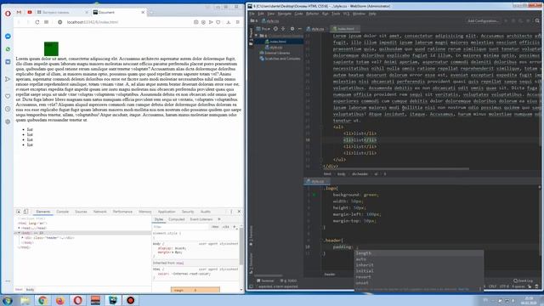The height and width of the screenshot is (306, 544).
Task: Reload the localhost page in Opera
Action: 37,22
